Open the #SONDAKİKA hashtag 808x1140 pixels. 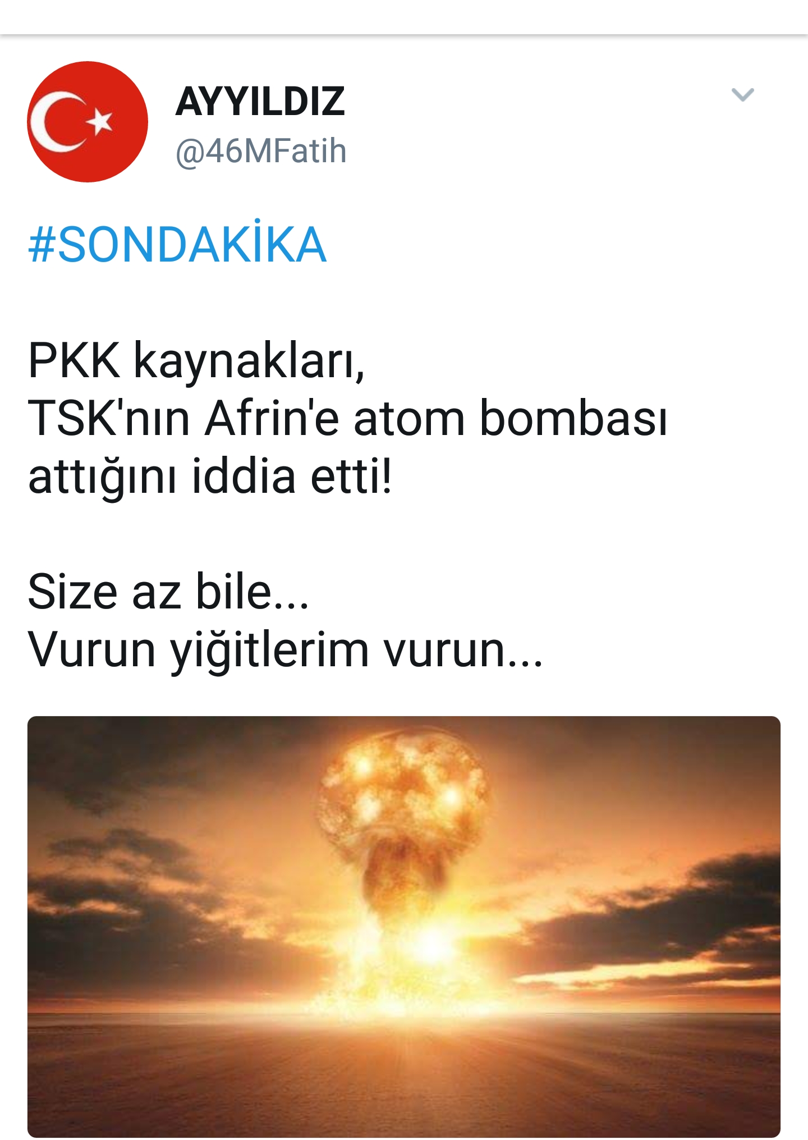tap(177, 245)
